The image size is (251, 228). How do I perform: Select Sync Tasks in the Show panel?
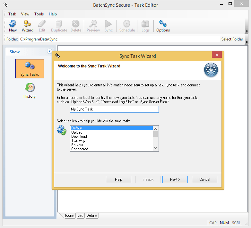30,69
